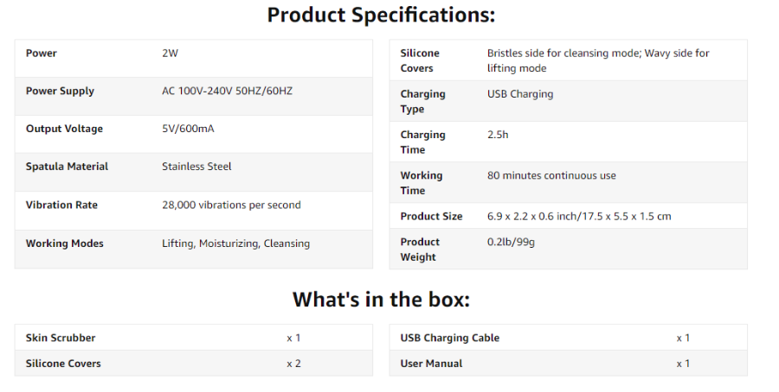Screen dimensions: 779x392
Task: Click 28,000 vibrations per second text
Action: [x=231, y=205]
